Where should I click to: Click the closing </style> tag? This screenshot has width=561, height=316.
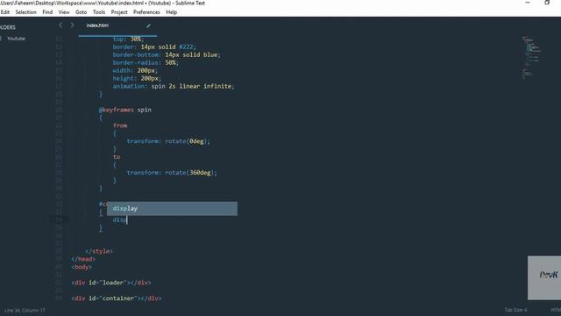point(99,252)
